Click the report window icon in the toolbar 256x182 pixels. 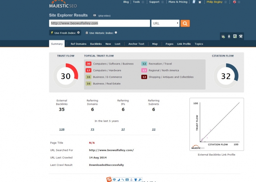click(235, 36)
